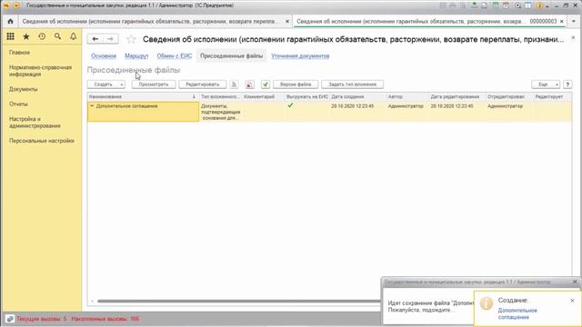
Task: Open the notifications bell icon
Action: [73, 36]
